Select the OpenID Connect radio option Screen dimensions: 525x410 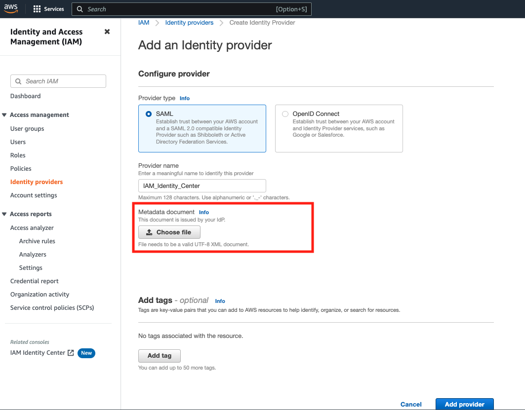click(285, 114)
